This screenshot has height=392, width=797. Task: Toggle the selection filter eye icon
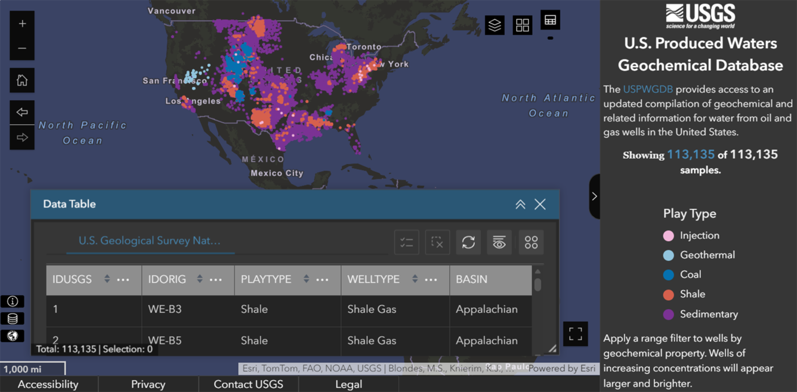tap(499, 242)
